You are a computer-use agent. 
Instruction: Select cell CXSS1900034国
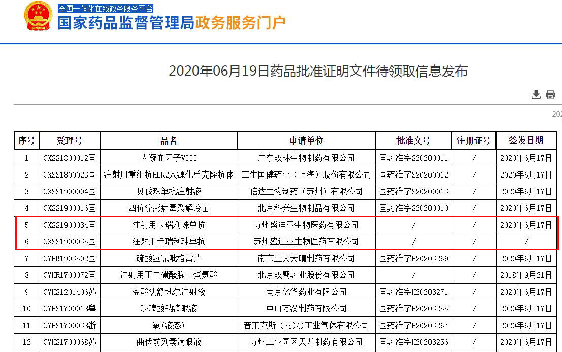(x=70, y=225)
